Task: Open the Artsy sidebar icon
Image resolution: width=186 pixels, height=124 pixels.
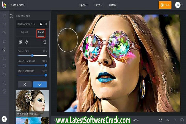Action: 4,50
